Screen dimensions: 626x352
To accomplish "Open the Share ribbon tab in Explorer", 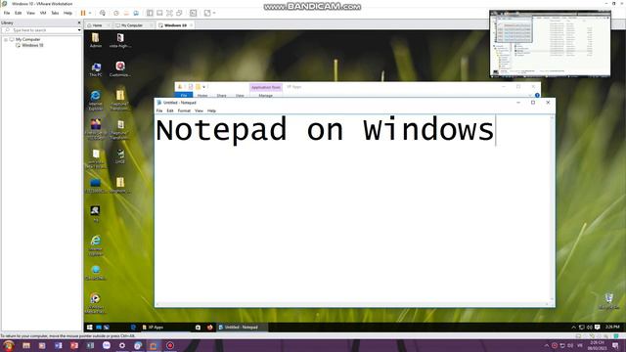I will click(221, 96).
